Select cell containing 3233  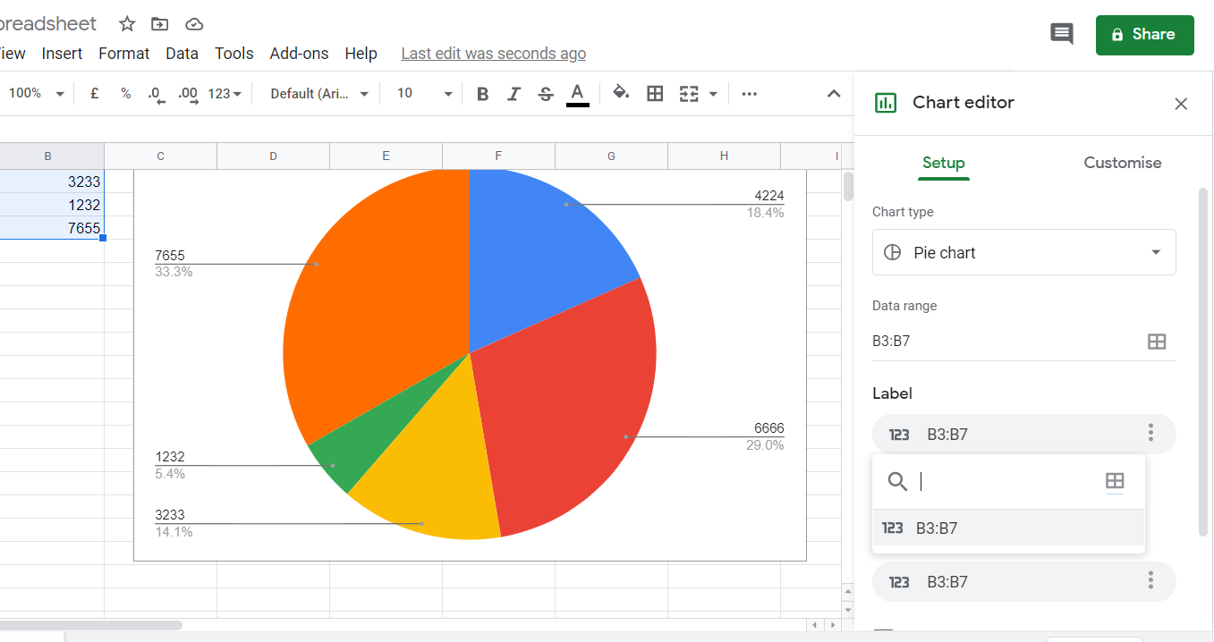(52, 182)
